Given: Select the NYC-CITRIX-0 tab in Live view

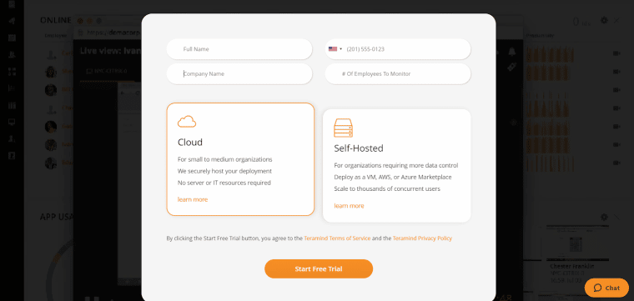Looking at the screenshot, I should pyautogui.click(x=107, y=71).
